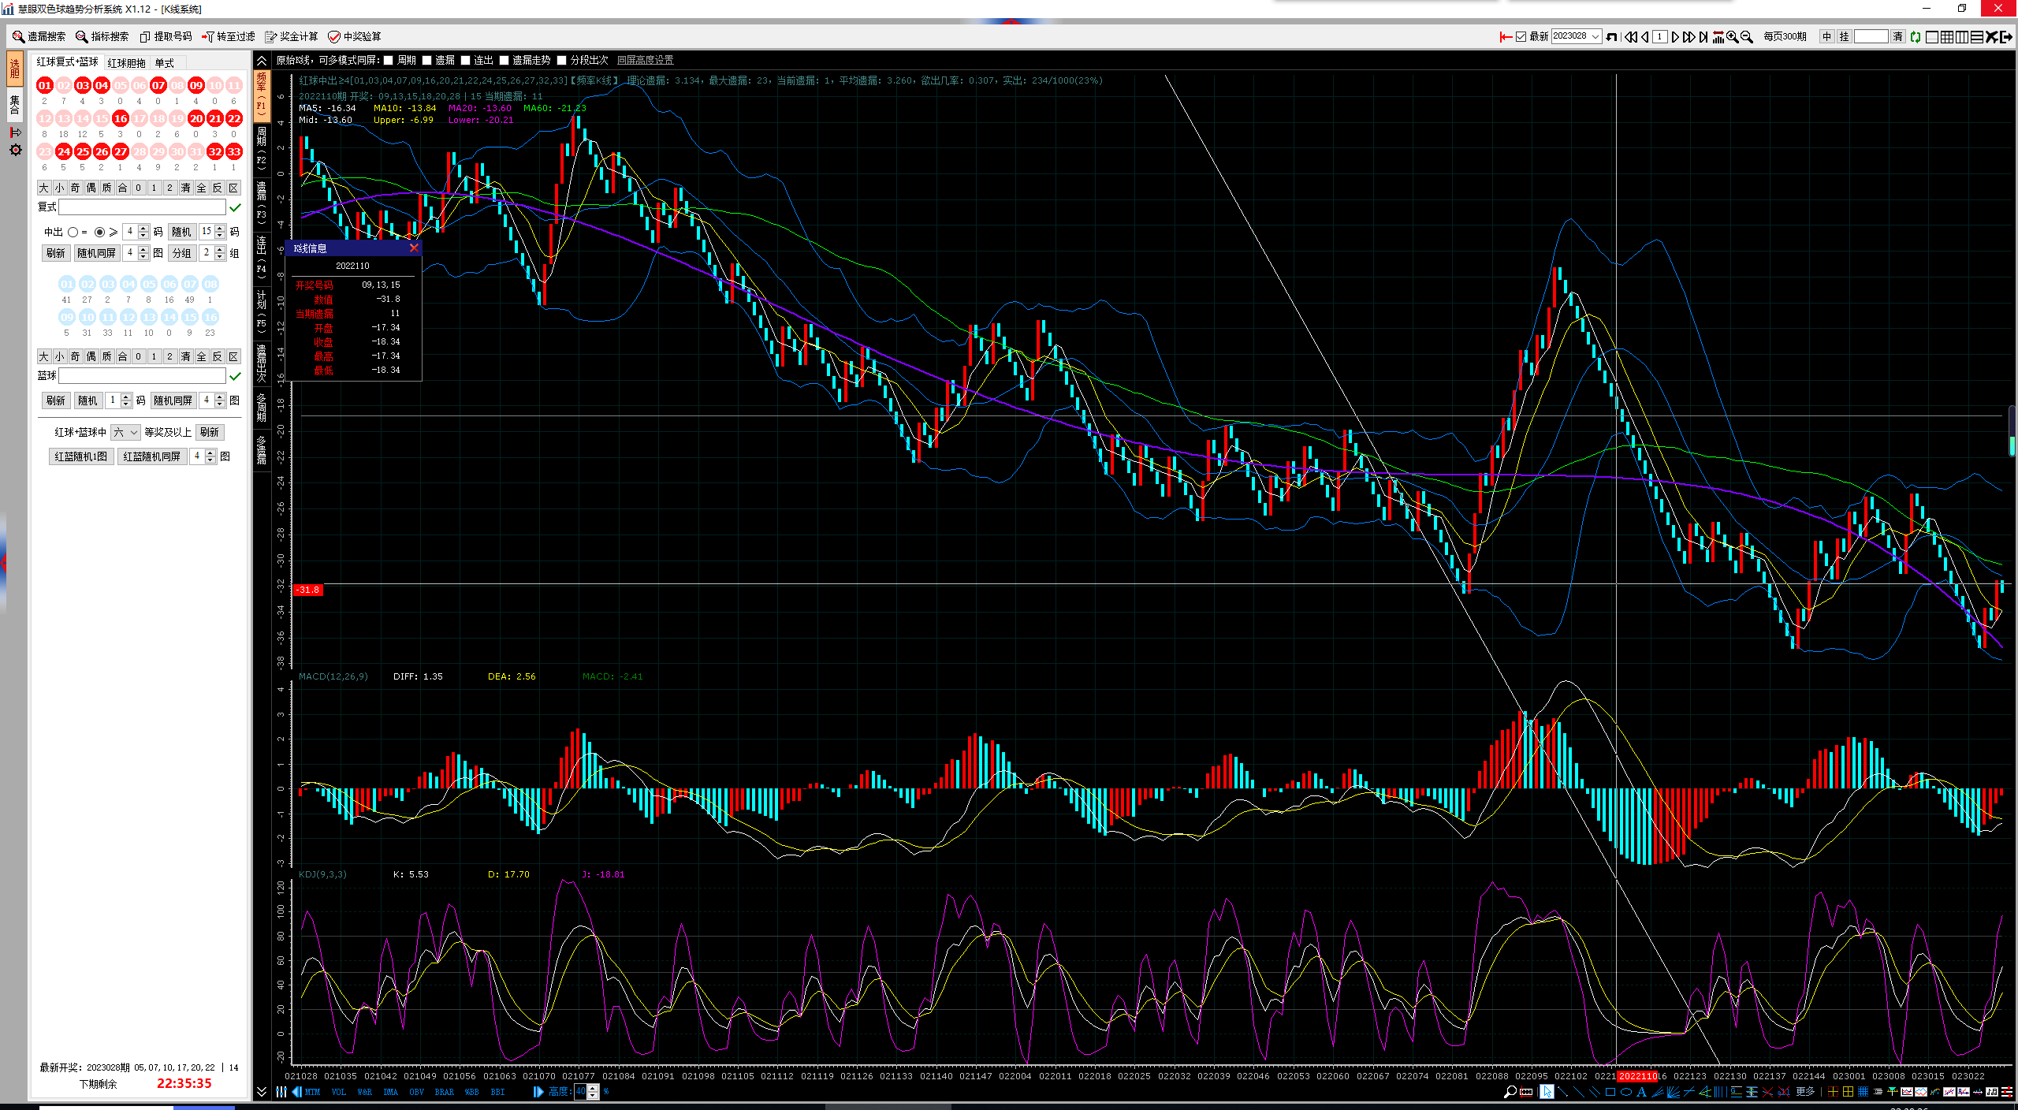Click the green refresh arrows icon

coord(1916,37)
